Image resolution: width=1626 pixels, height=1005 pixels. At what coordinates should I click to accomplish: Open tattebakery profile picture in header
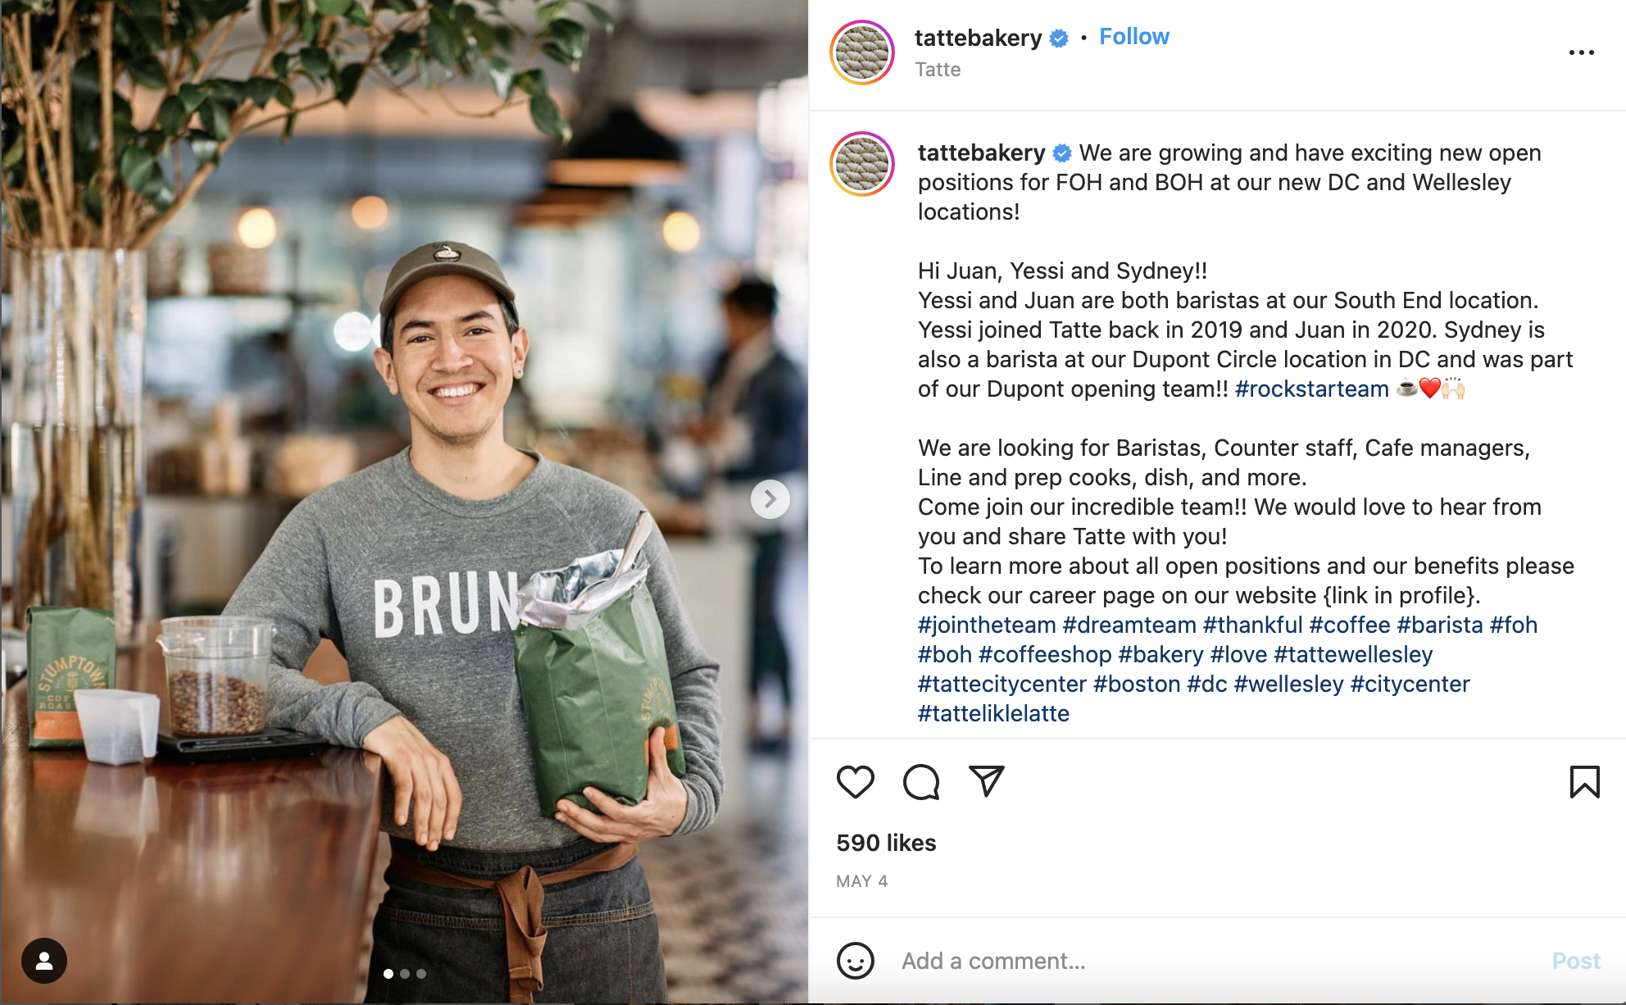(x=862, y=52)
